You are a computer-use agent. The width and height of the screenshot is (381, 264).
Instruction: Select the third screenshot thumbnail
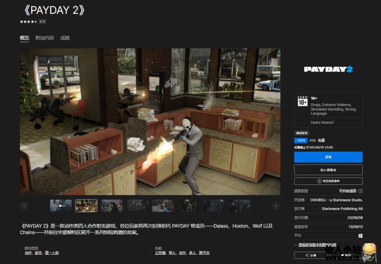112,206
